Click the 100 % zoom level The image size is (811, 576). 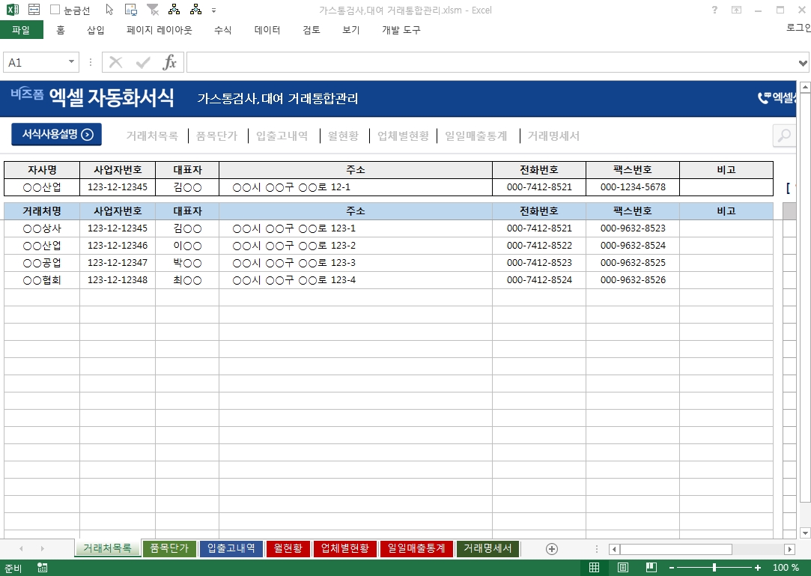(786, 568)
